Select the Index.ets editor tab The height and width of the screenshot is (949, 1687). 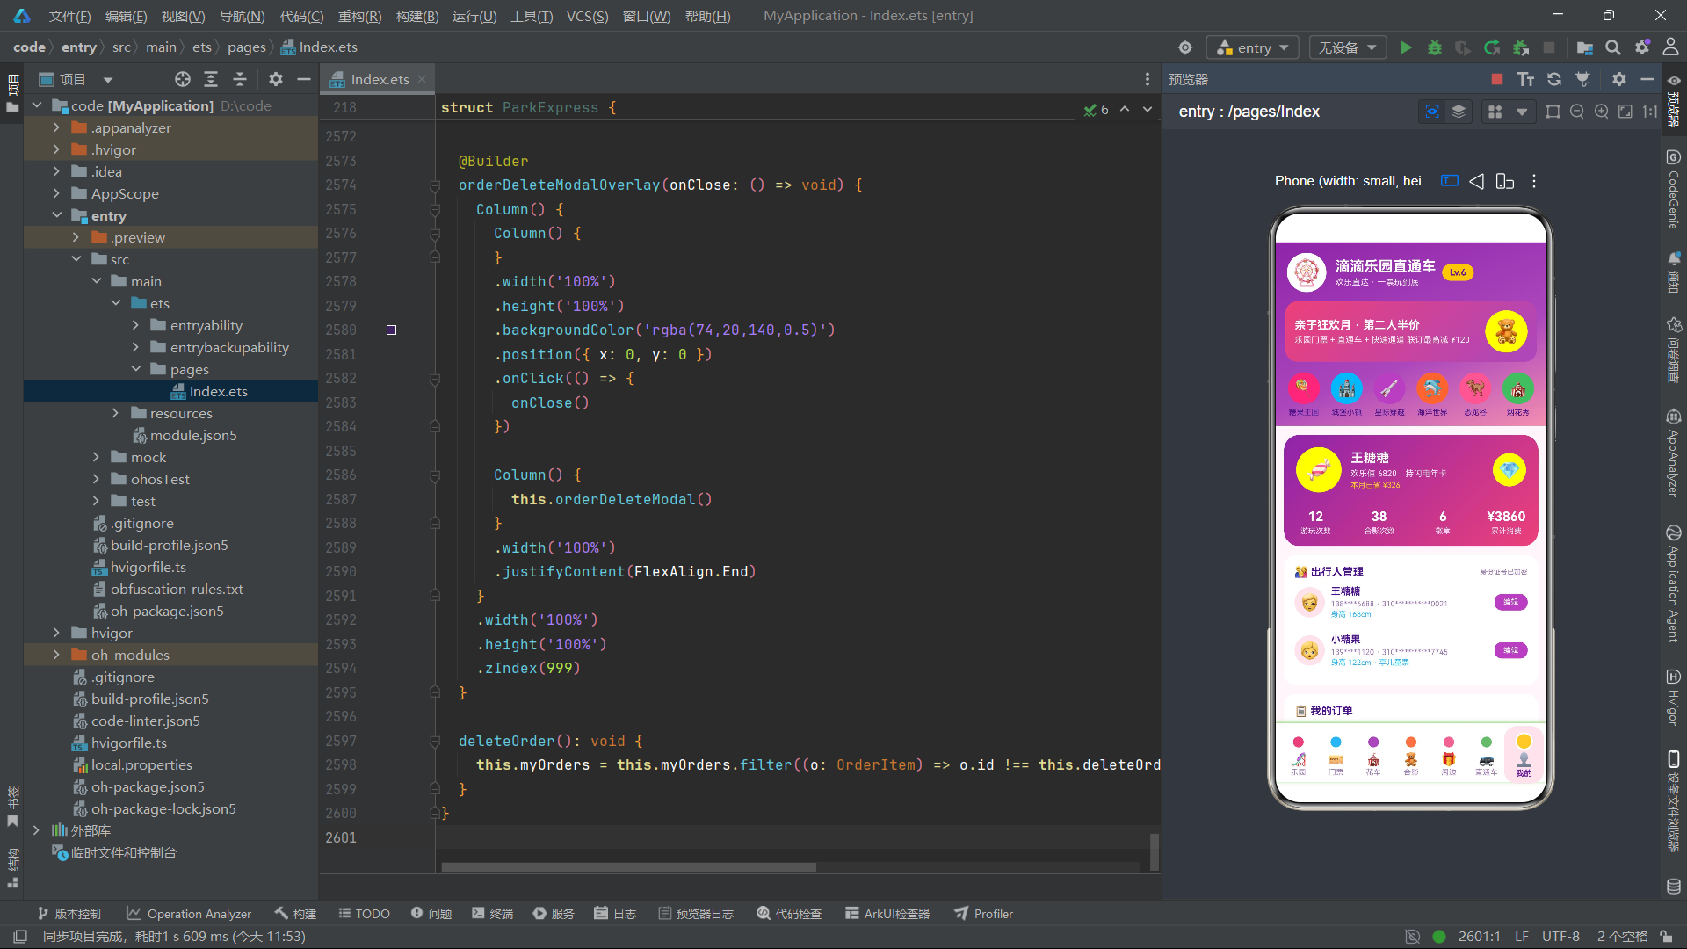click(378, 79)
